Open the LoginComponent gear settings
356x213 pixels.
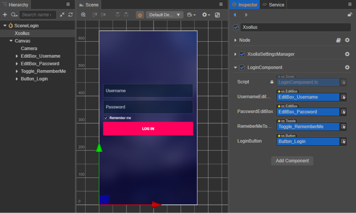click(347, 67)
